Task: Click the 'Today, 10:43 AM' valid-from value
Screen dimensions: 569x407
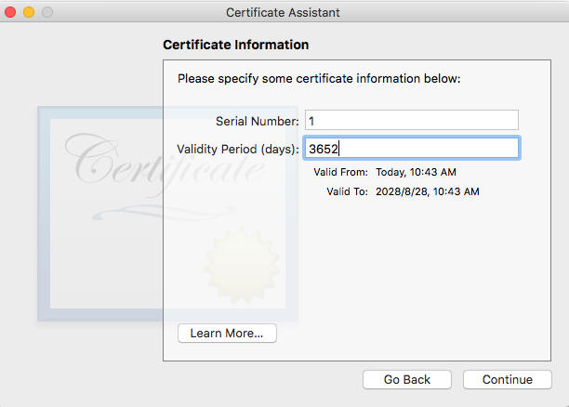Action: (416, 172)
